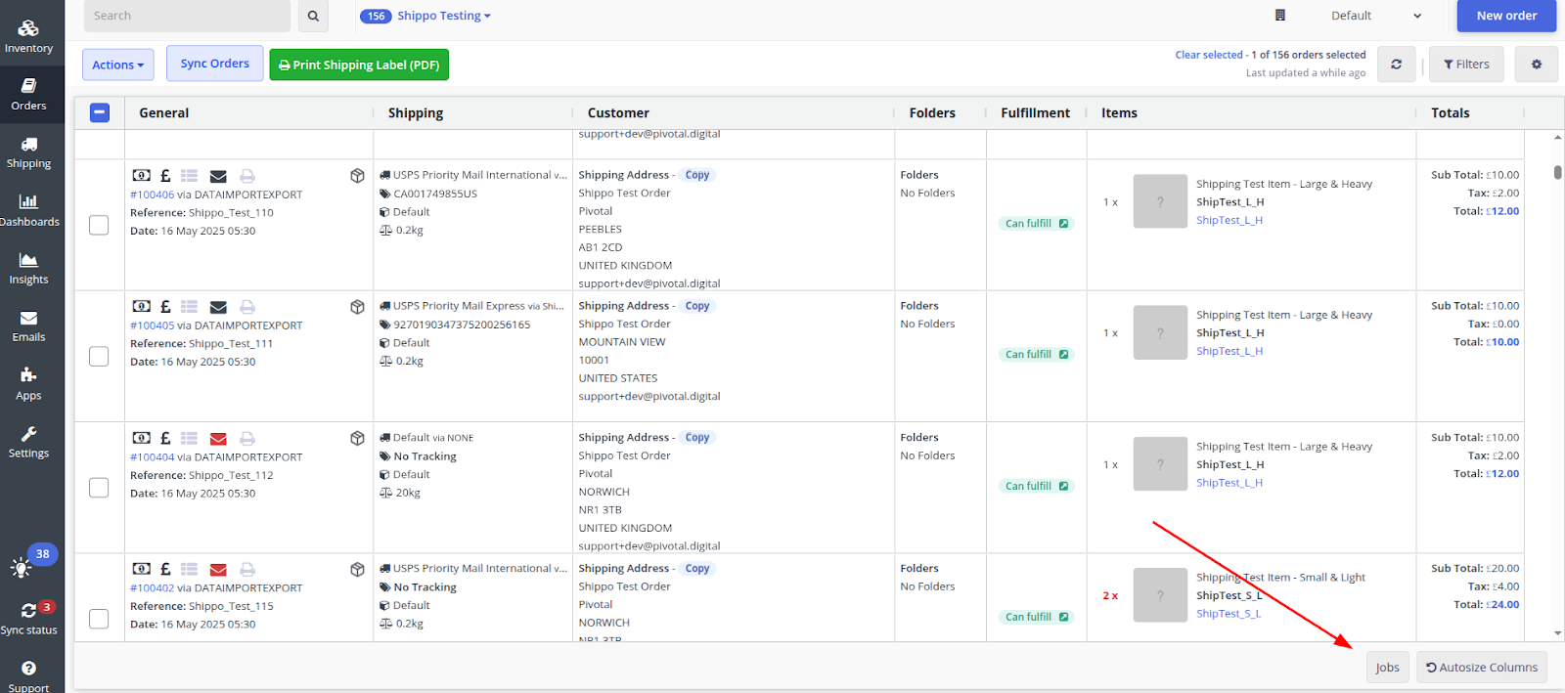Click the Items column header
Screen dimensions: 1565x693
[x=1119, y=113]
